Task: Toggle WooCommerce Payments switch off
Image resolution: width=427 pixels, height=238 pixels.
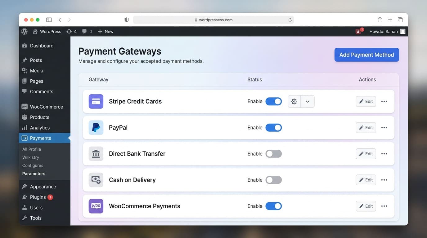Action: (274, 206)
